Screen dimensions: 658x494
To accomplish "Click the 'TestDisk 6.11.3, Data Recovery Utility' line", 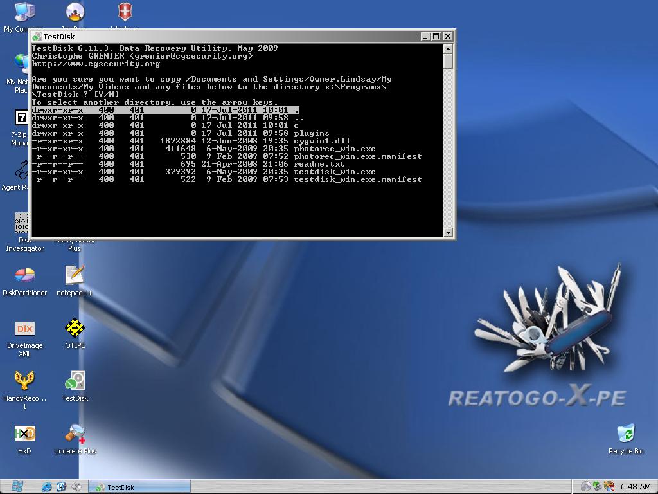I will (155, 48).
